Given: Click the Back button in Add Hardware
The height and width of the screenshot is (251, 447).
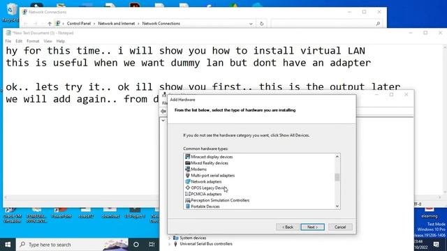Looking at the screenshot, I should (288, 227).
